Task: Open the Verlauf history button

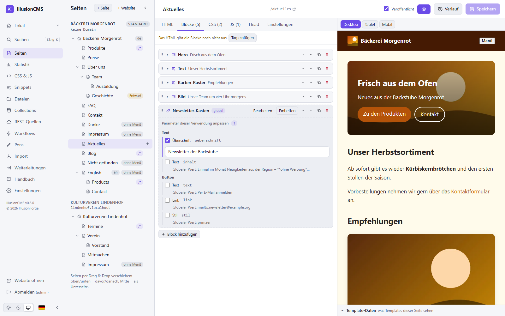Action: tap(448, 9)
